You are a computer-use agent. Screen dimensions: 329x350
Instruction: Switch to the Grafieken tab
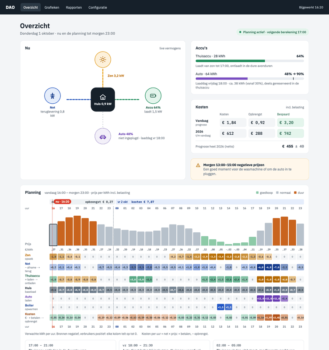click(52, 7)
